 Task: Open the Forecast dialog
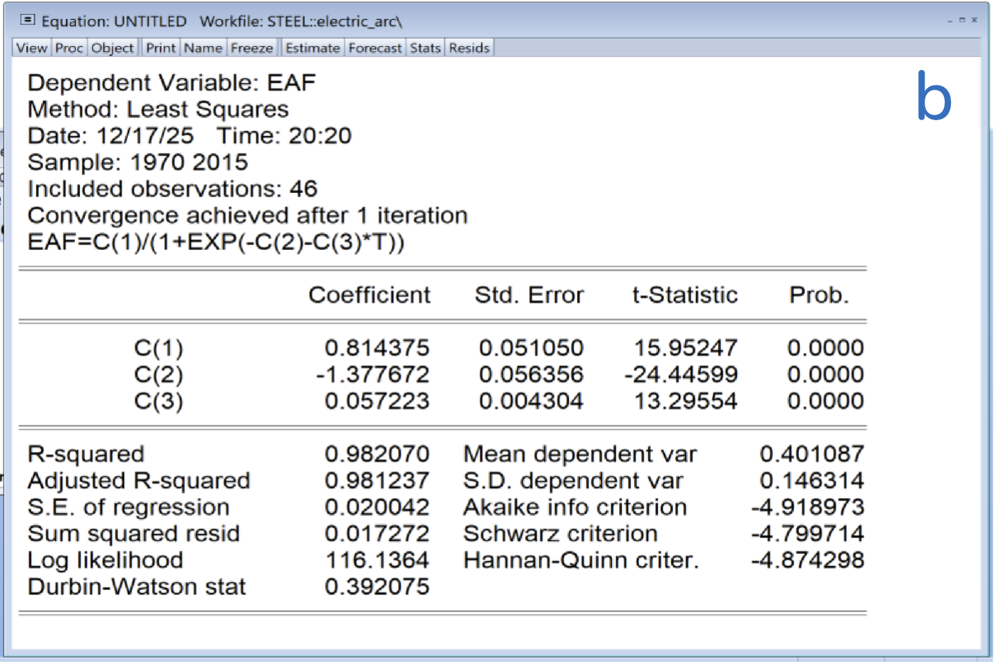(x=374, y=48)
